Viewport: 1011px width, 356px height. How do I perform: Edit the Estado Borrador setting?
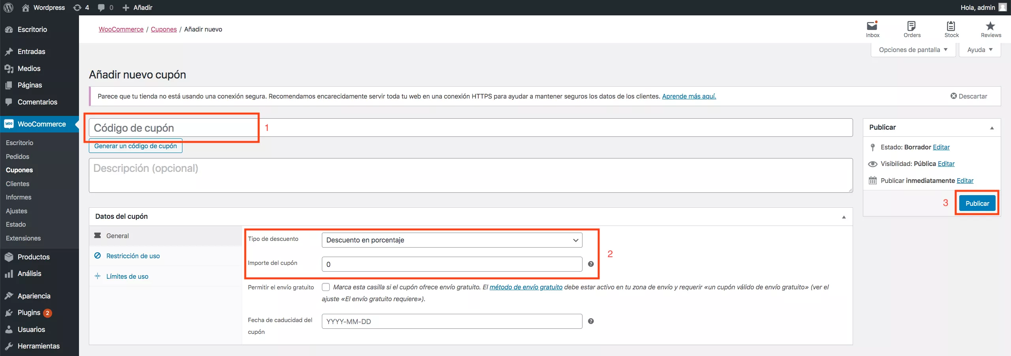[941, 147]
